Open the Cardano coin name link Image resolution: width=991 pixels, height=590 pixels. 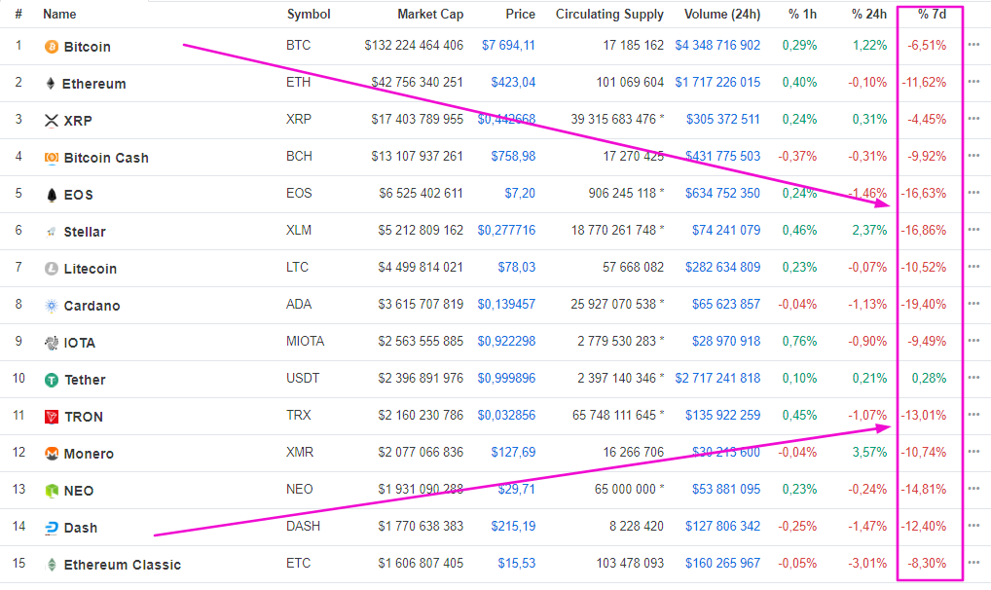click(x=92, y=306)
